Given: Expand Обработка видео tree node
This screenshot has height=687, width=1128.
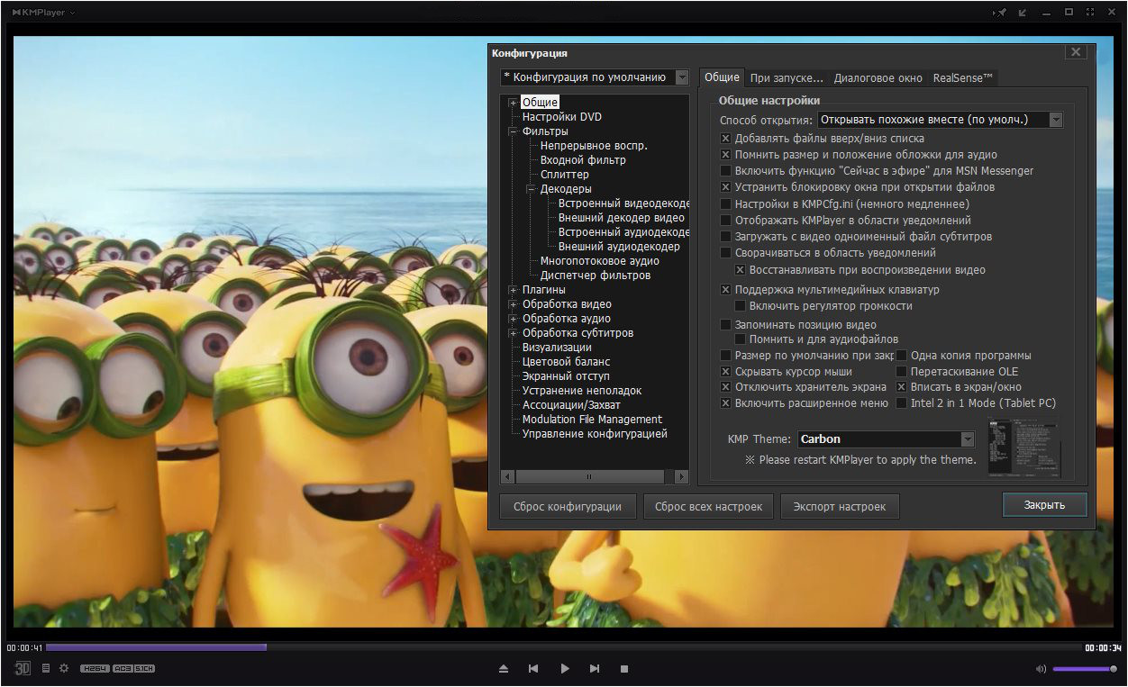Looking at the screenshot, I should click(513, 304).
